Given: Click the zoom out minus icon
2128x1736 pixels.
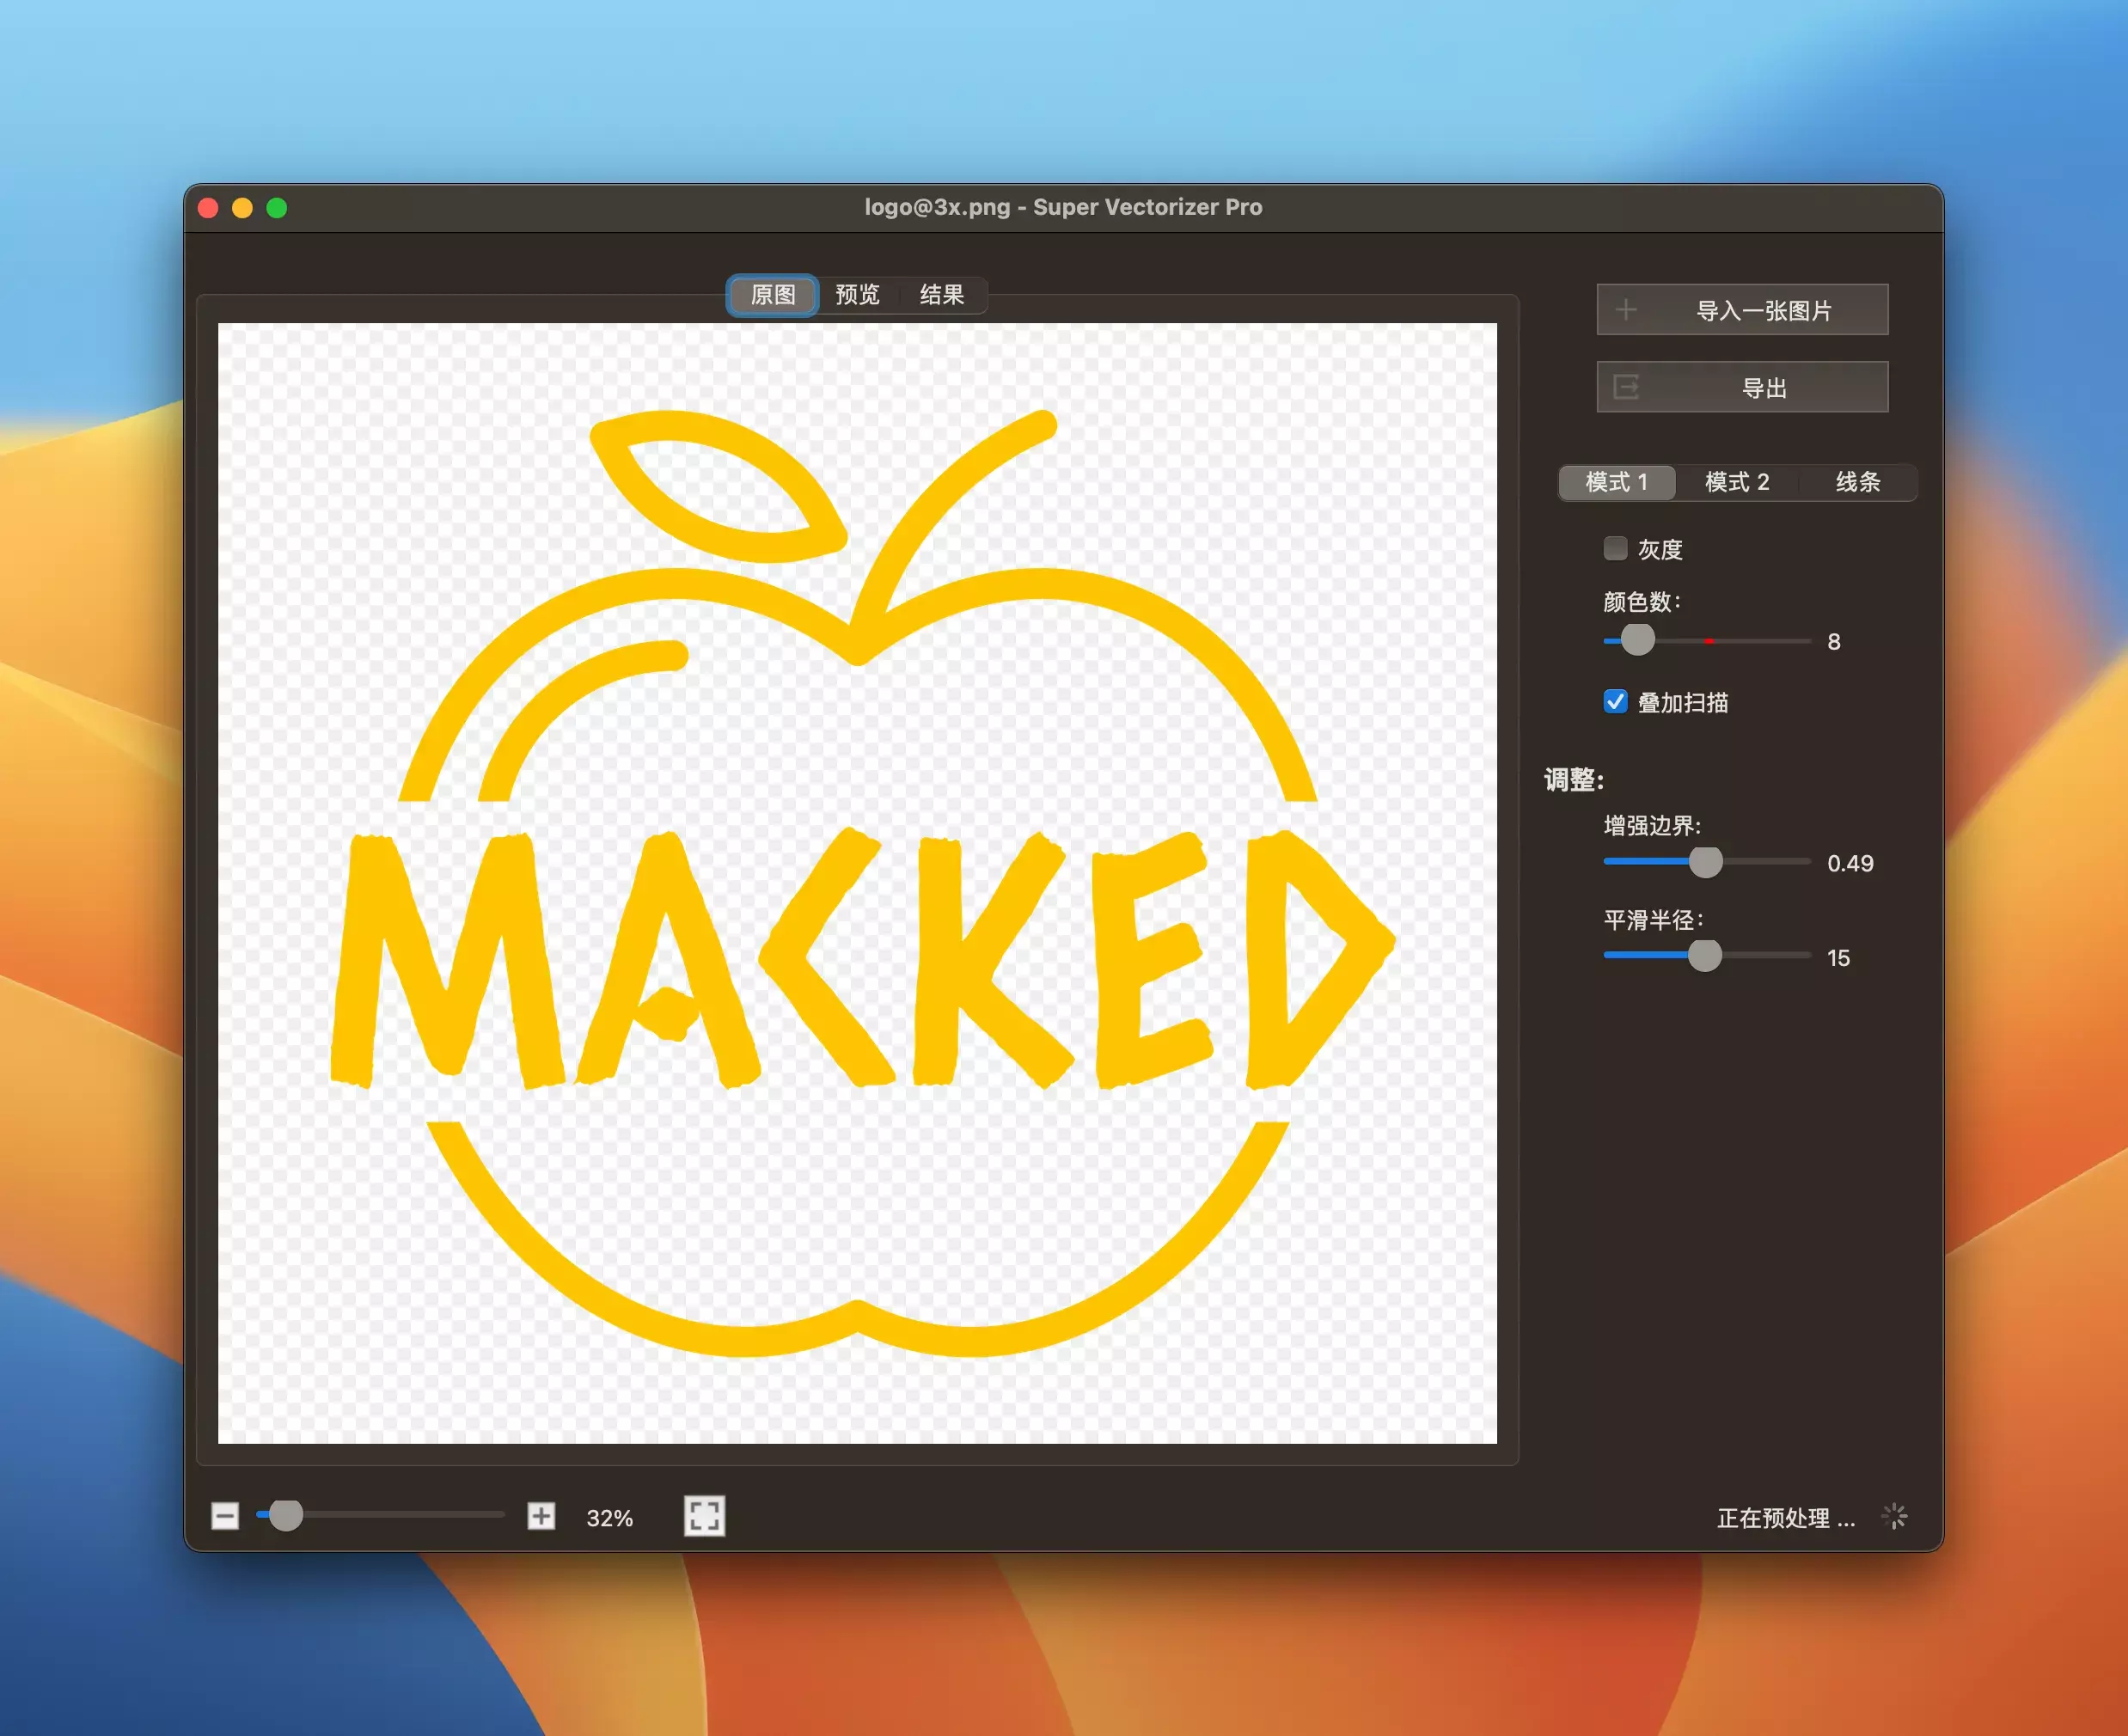Looking at the screenshot, I should pos(225,1516).
